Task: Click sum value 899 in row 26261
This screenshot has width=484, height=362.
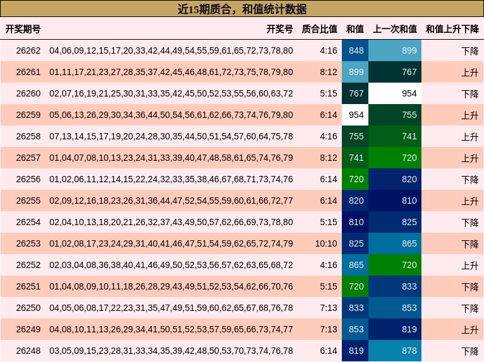Action: 355,72
